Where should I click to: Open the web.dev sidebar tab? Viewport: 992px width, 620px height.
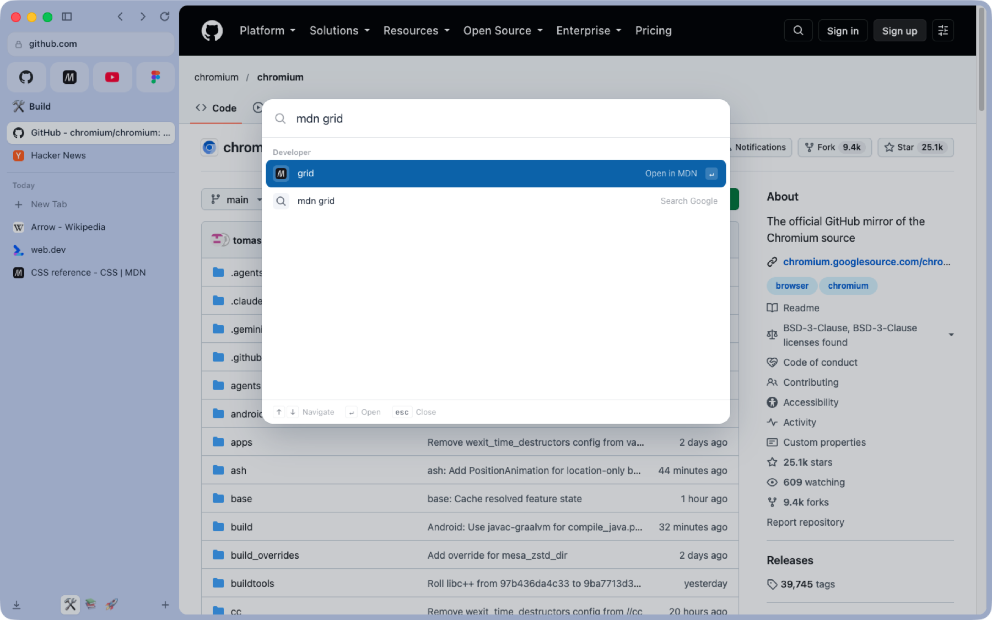click(91, 250)
